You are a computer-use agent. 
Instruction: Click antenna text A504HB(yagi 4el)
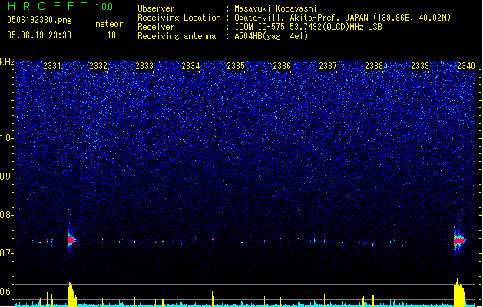pyautogui.click(x=271, y=36)
